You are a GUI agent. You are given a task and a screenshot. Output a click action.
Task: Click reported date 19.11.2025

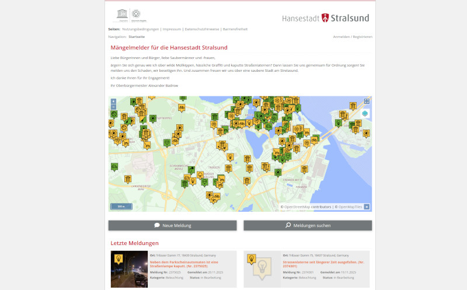click(x=347, y=272)
